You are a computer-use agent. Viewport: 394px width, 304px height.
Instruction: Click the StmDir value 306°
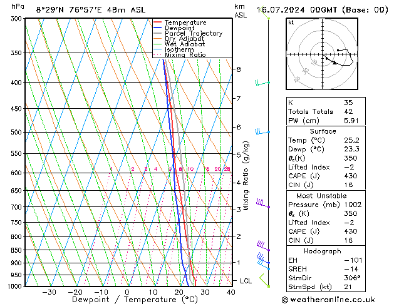click(x=352, y=278)
